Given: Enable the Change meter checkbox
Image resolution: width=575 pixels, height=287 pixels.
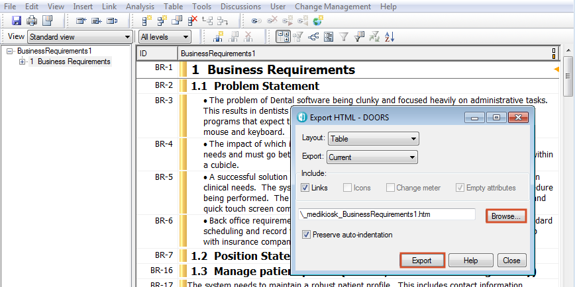Looking at the screenshot, I should click(x=391, y=188).
